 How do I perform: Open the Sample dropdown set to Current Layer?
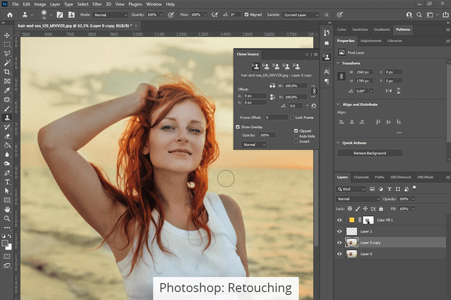pyautogui.click(x=301, y=15)
